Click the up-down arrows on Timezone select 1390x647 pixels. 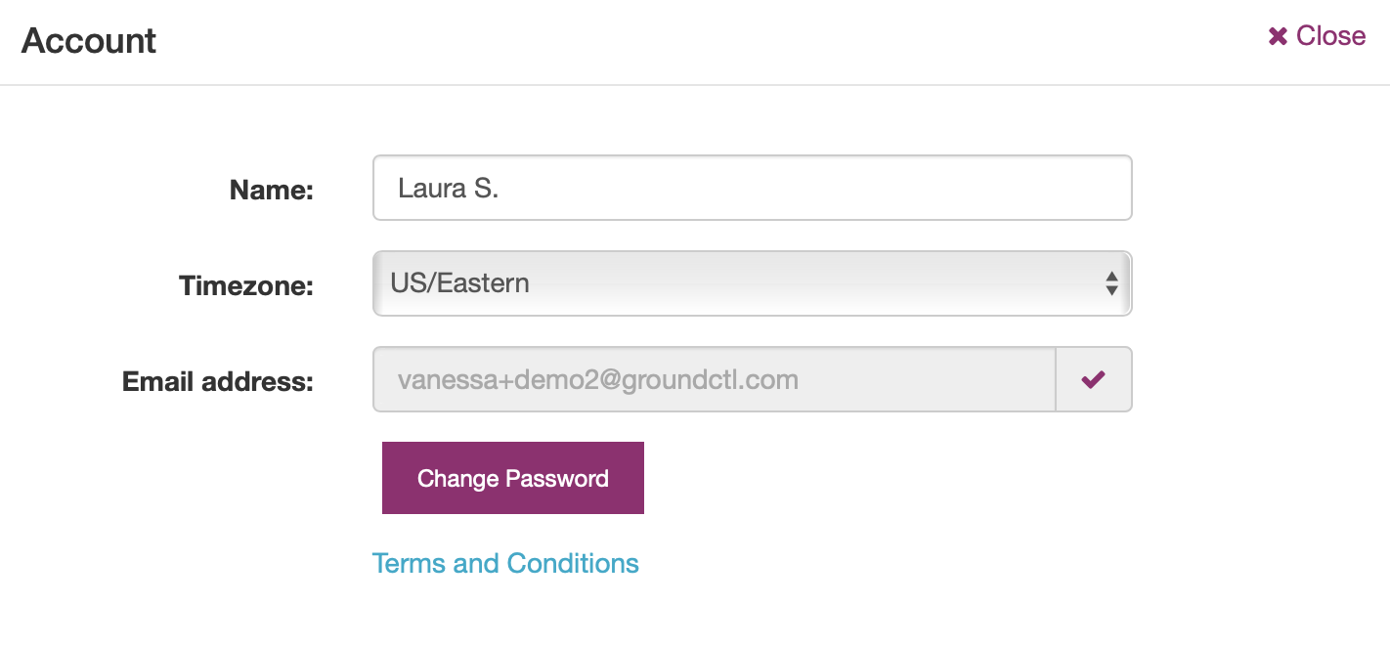pyautogui.click(x=1111, y=283)
